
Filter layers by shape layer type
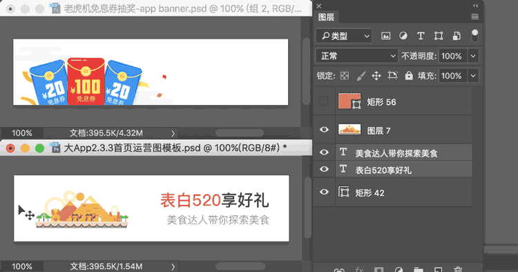(439, 36)
